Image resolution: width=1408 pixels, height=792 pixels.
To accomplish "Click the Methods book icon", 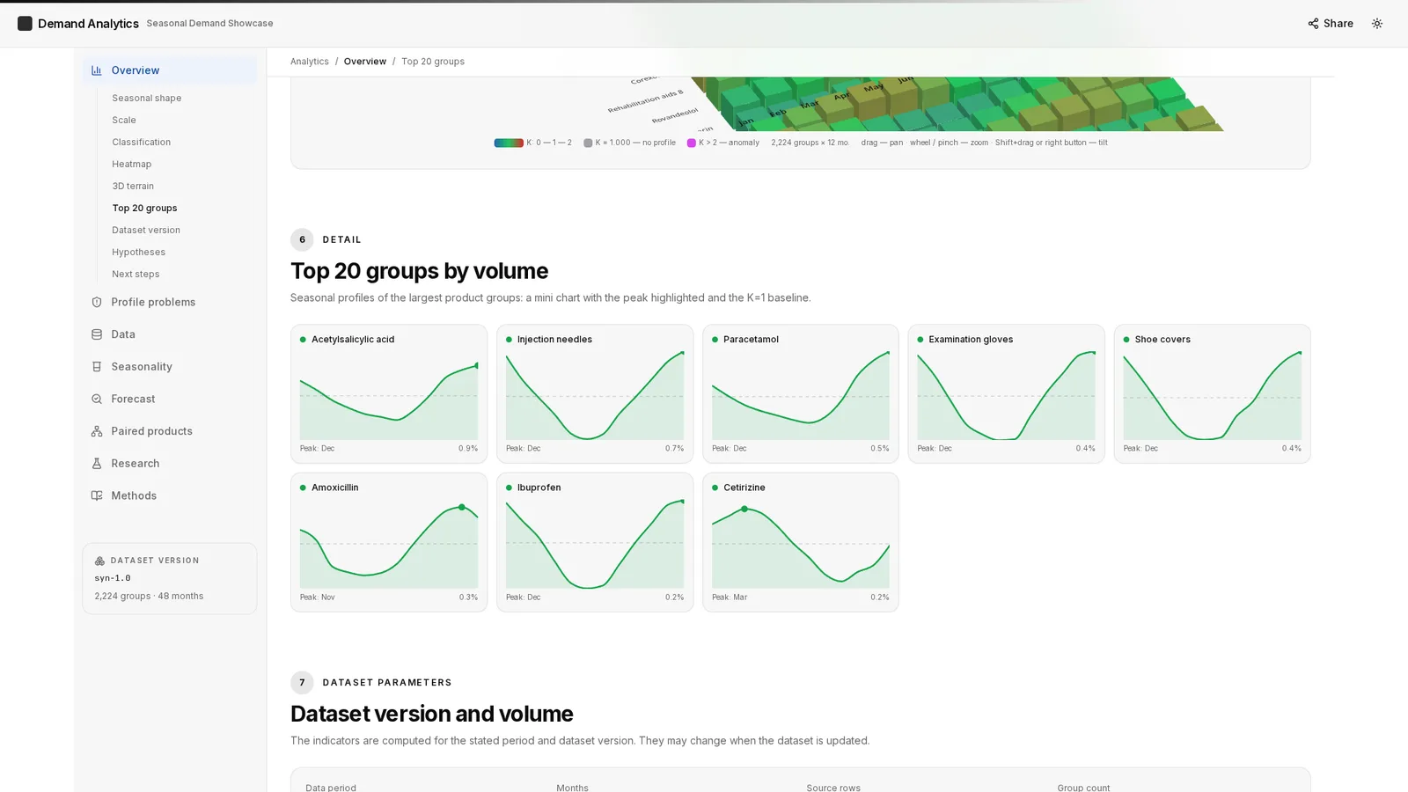I will tap(97, 495).
